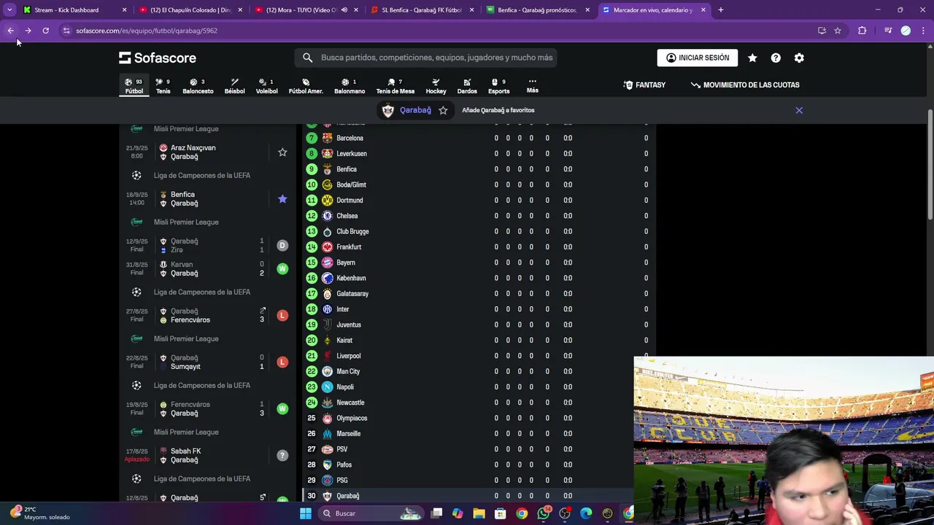Viewport: 934px width, 525px height.
Task: Open favorites star icon in header
Action: pyautogui.click(x=752, y=58)
